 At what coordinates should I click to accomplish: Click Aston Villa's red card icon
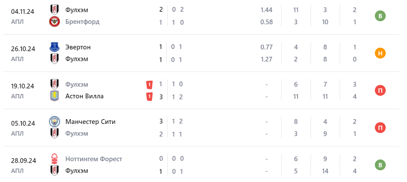point(149,96)
